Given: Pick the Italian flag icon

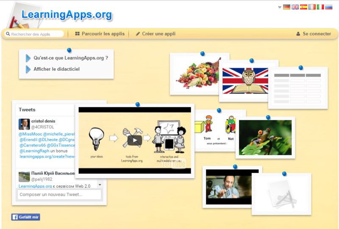Looking at the screenshot, I should click(x=320, y=7).
